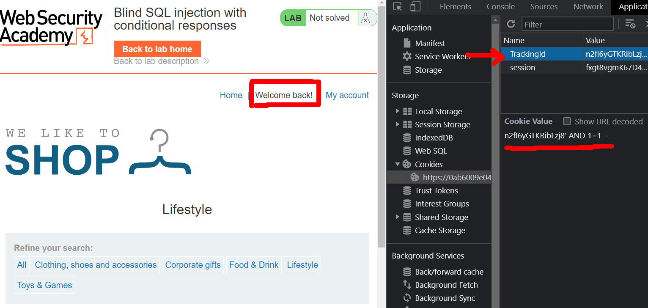The height and width of the screenshot is (308, 648).
Task: Expand the Local Storage tree arrow
Action: [x=397, y=111]
